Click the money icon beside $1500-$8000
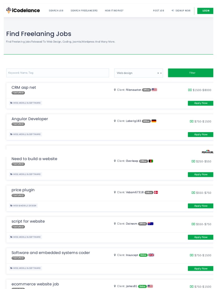The image size is (217, 289). (190, 90)
